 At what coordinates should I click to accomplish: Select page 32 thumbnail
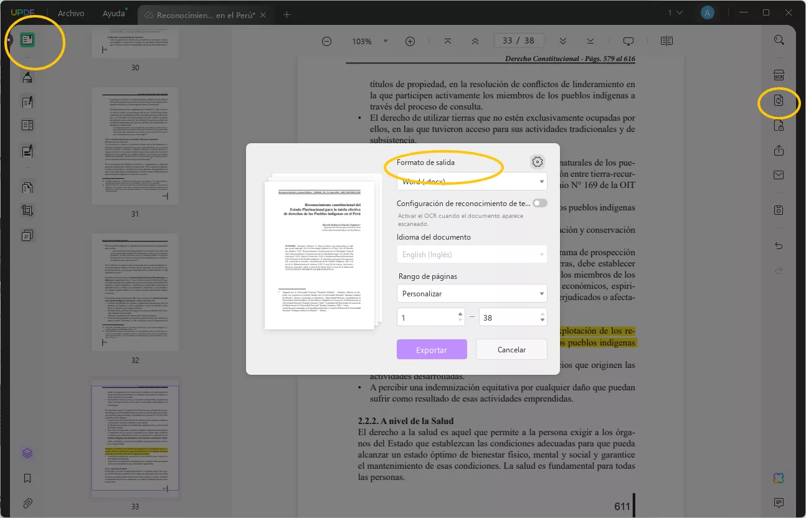point(135,292)
